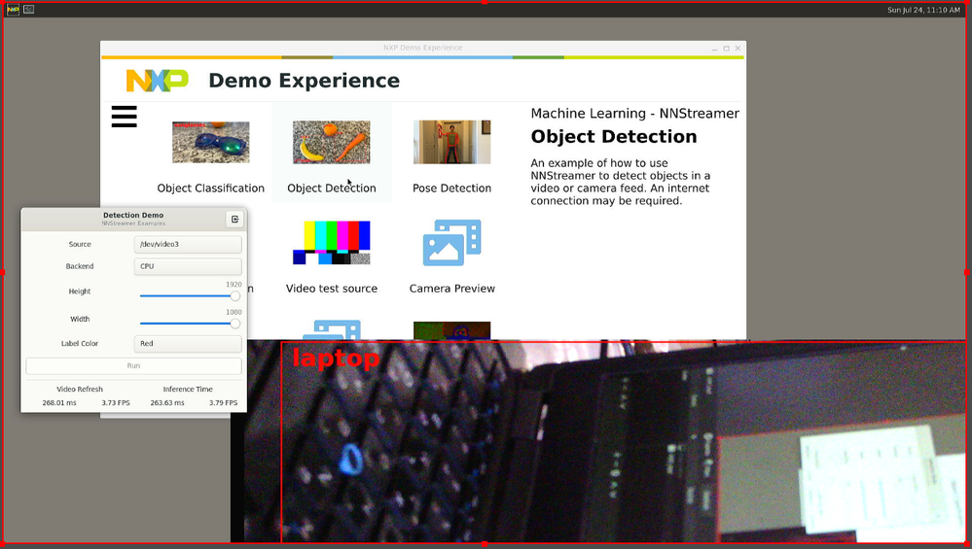Click the 263.63 ms inference time value
The height and width of the screenshot is (549, 972).
tap(167, 403)
